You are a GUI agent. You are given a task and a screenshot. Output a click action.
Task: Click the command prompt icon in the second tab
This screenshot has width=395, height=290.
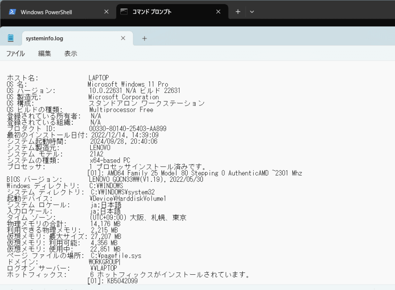(x=124, y=12)
